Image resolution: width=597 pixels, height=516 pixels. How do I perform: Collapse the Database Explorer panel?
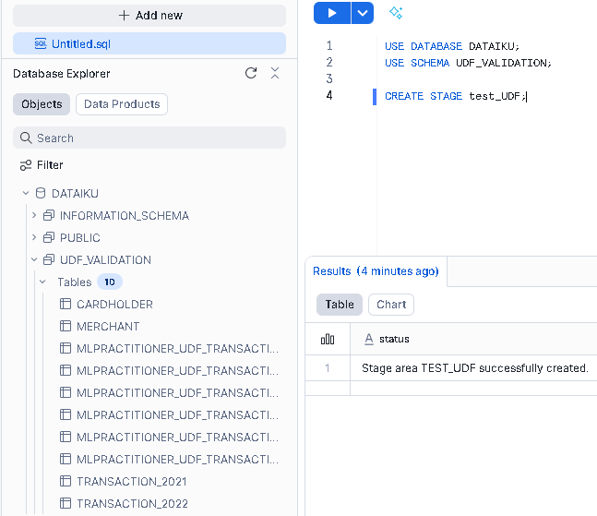(x=274, y=74)
